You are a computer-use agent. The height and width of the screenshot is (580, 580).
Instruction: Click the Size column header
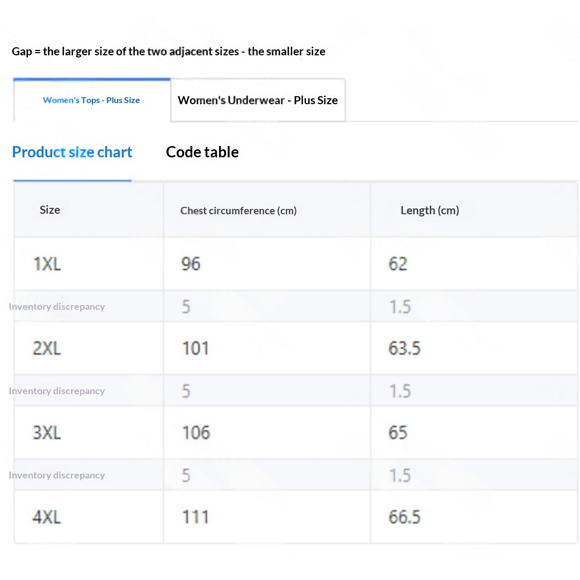[50, 210]
